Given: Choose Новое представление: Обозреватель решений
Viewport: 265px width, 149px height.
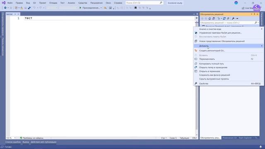Looking at the screenshot, I should (229, 41).
